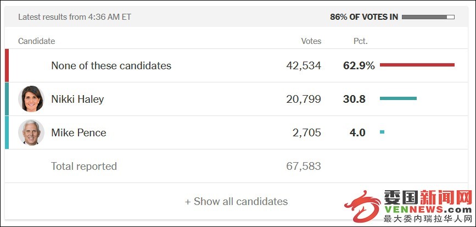
Task: Expand with Show all candidates
Action: 236,201
